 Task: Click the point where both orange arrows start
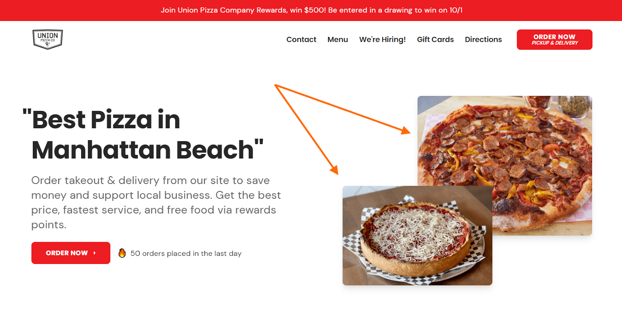tap(275, 85)
